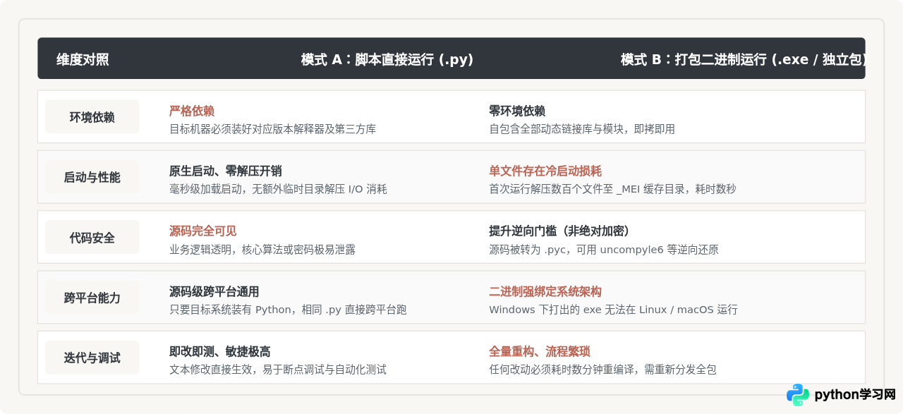Click the '跨平台能力' row label
The height and width of the screenshot is (414, 903).
point(92,298)
